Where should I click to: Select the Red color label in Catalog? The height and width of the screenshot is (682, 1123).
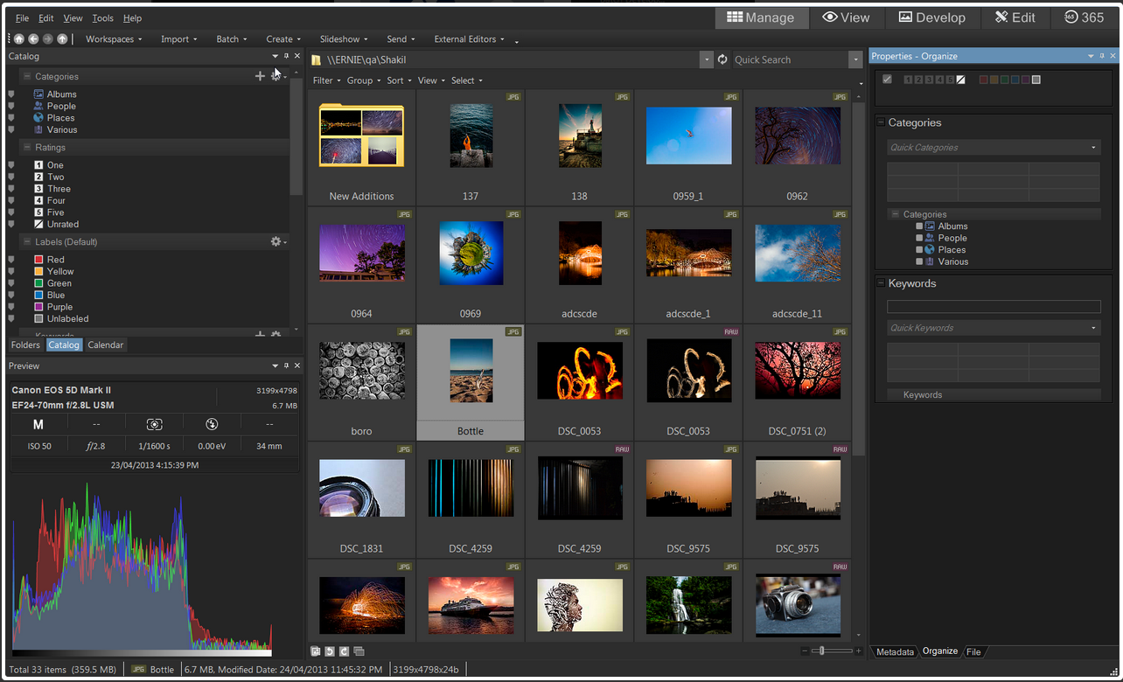55,260
